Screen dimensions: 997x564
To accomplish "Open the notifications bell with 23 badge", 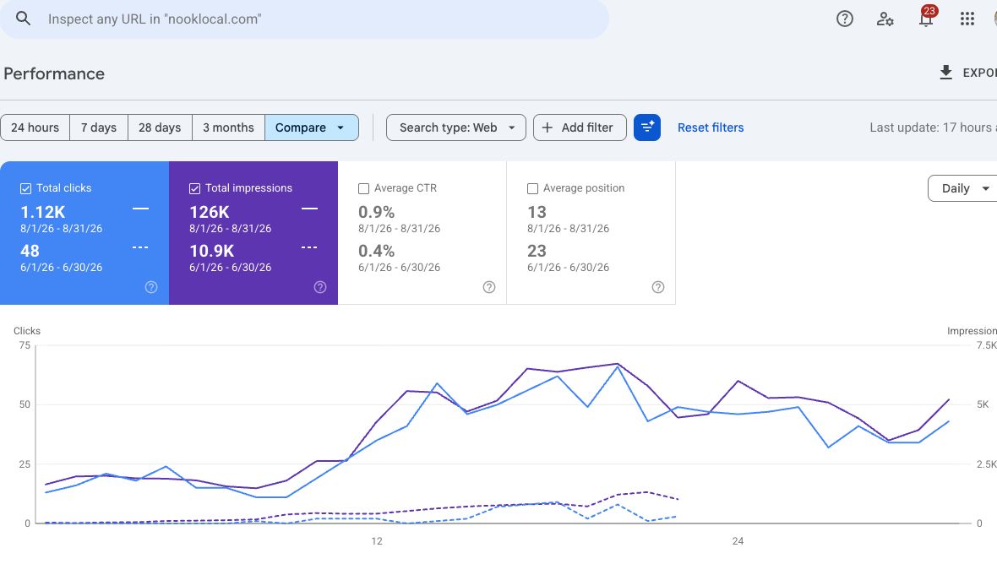I will coord(926,17).
